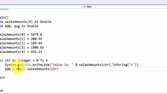Click the 'To' keyword in the For loop

click(x=42, y=61)
